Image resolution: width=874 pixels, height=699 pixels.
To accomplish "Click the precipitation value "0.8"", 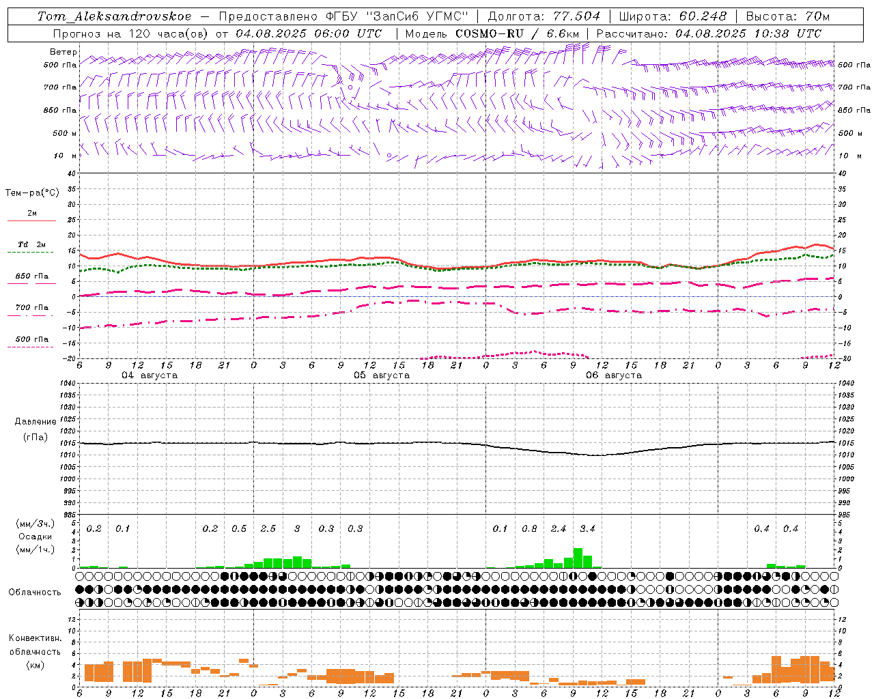I will point(529,528).
